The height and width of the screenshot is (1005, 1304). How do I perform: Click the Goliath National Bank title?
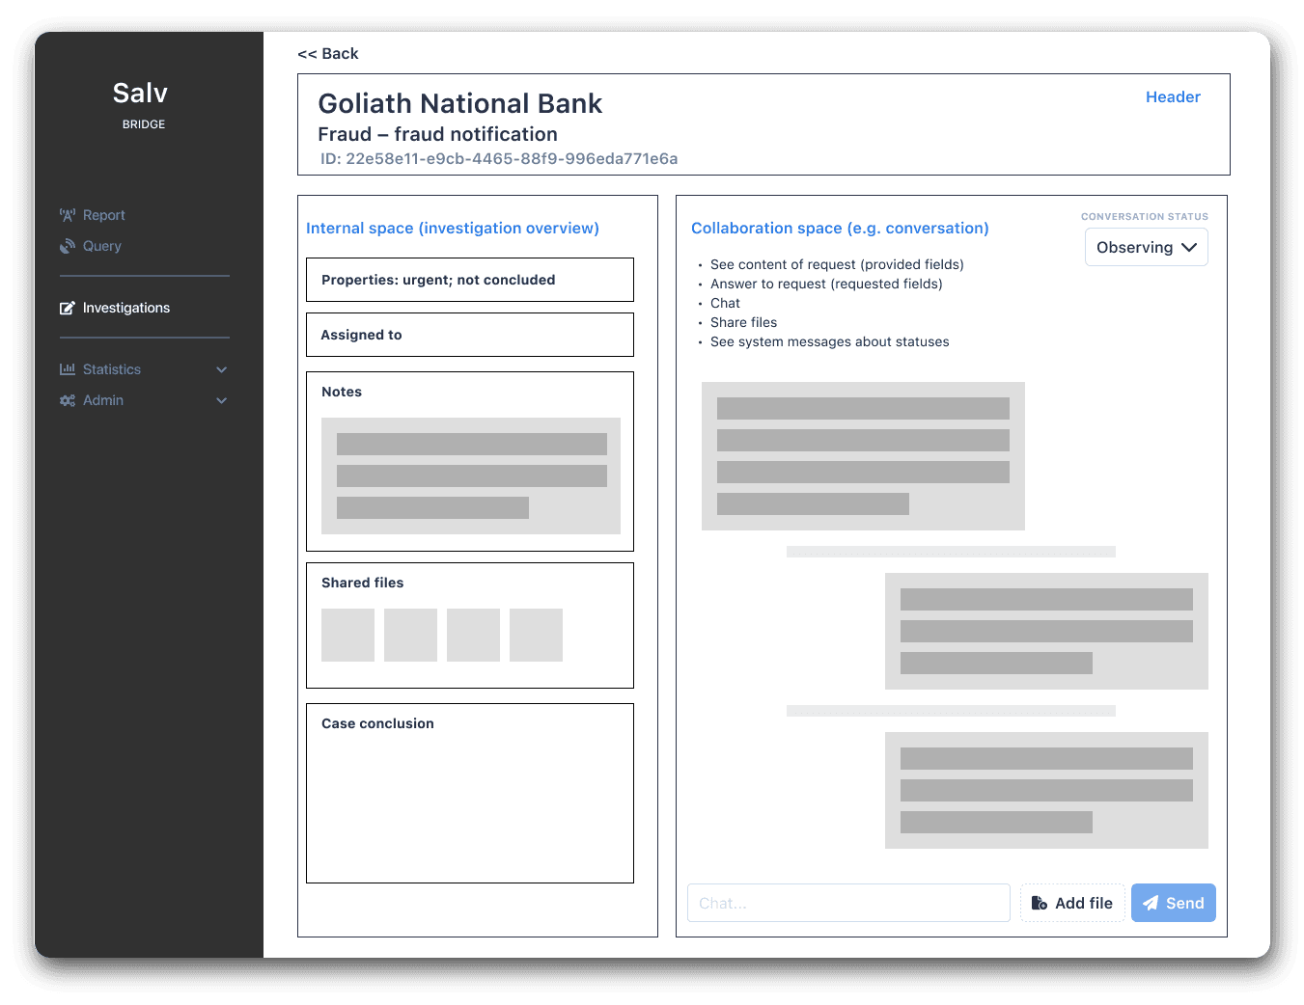[x=460, y=104]
